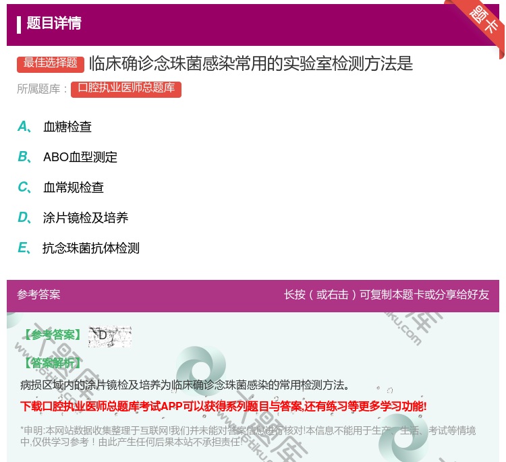Click the 【参考答案】 green label

(x=53, y=335)
